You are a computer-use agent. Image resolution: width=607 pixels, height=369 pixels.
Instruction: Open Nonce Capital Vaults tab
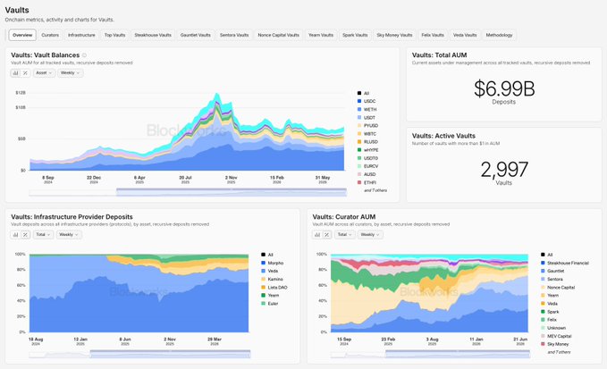pos(278,35)
